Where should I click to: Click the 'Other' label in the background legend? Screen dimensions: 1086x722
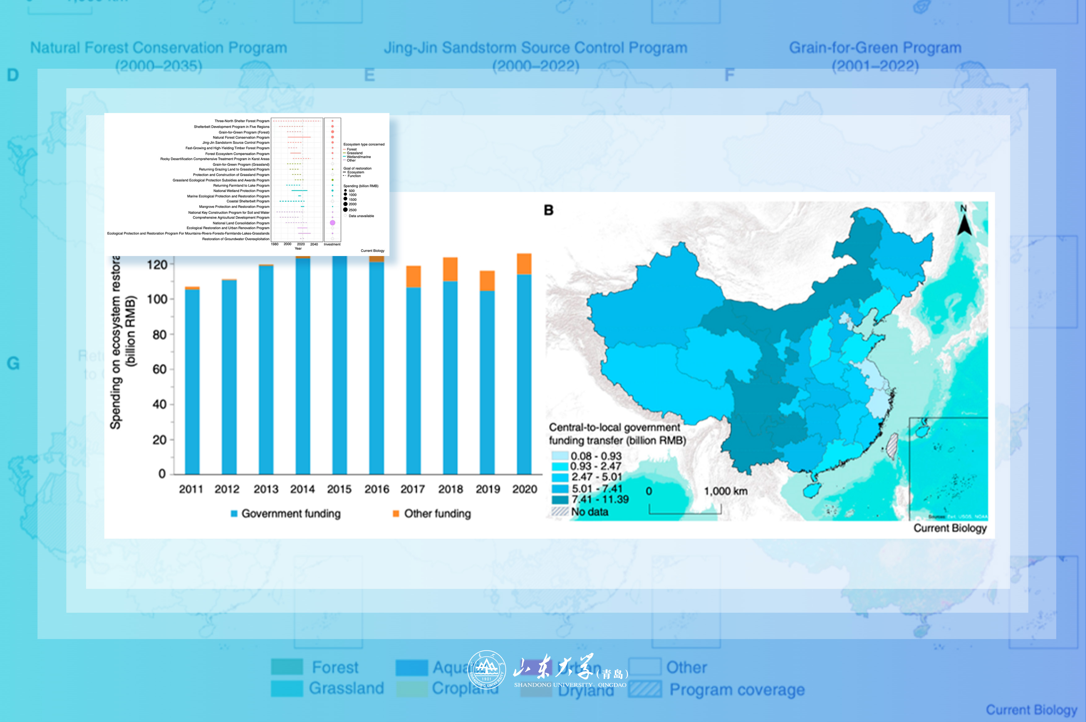pyautogui.click(x=686, y=667)
